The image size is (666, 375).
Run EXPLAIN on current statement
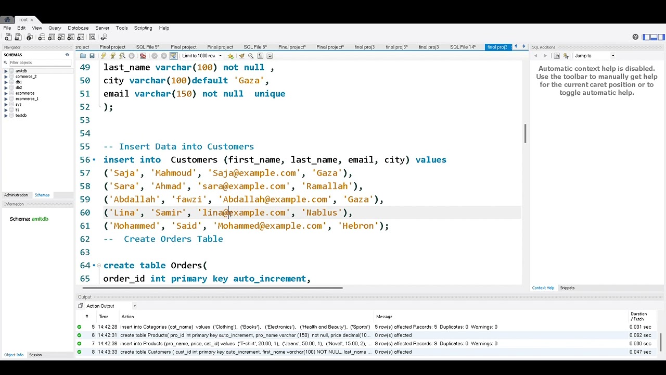pos(122,56)
